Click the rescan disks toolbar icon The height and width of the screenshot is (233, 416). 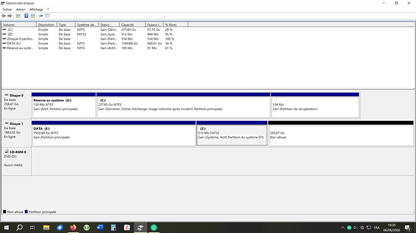pos(41,16)
